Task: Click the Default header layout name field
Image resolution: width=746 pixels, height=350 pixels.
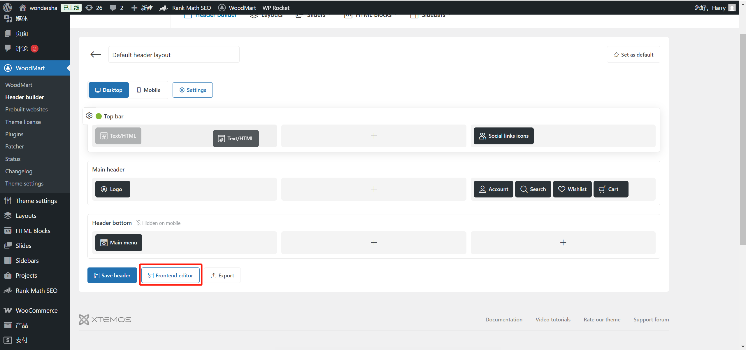Action: 174,55
